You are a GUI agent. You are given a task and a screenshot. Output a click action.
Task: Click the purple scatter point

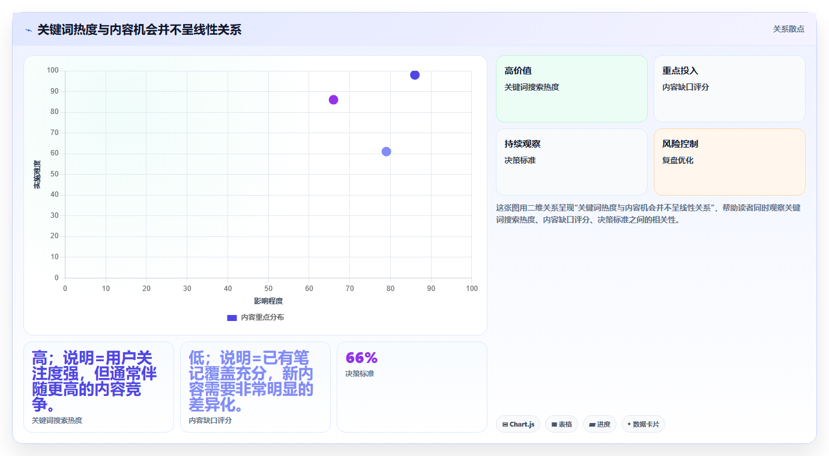point(333,100)
